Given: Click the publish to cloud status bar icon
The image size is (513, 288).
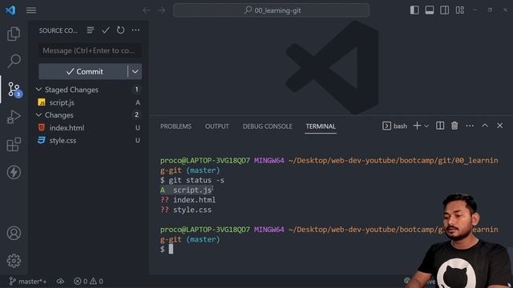Looking at the screenshot, I should point(60,281).
